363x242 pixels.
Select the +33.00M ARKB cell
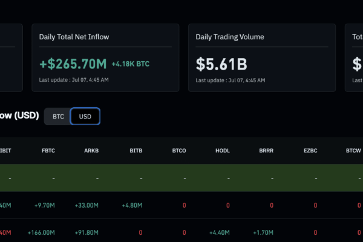[87, 205]
